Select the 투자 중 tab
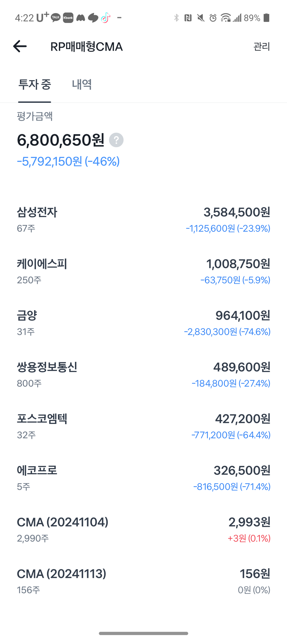The width and height of the screenshot is (287, 639). (x=34, y=84)
